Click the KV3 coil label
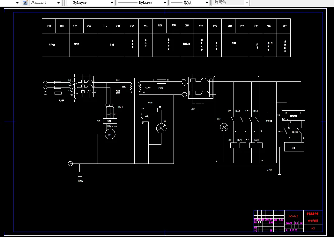The width and height of the screenshot is (334, 237). (x=256, y=140)
